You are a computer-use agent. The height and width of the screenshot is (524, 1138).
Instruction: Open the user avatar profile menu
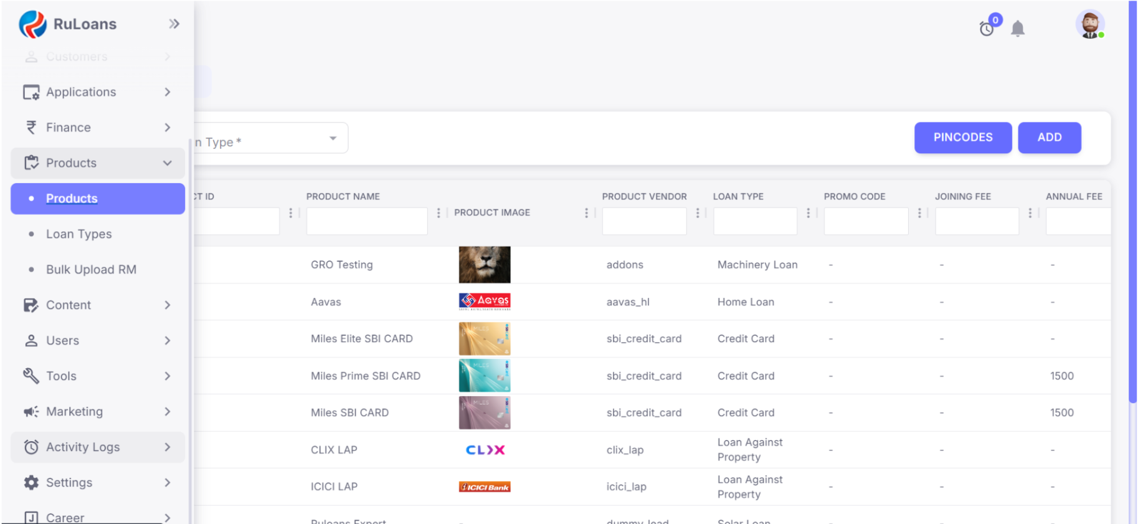pyautogui.click(x=1089, y=25)
